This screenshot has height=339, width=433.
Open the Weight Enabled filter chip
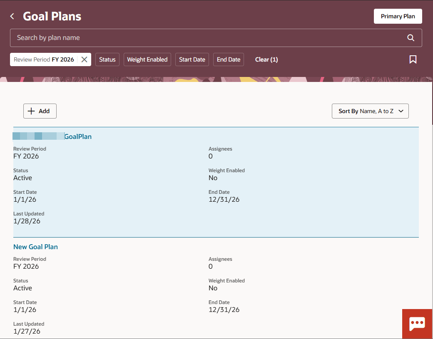[147, 59]
